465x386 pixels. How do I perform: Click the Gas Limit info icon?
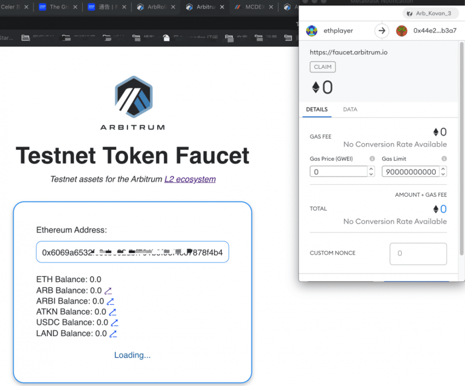[445, 159]
